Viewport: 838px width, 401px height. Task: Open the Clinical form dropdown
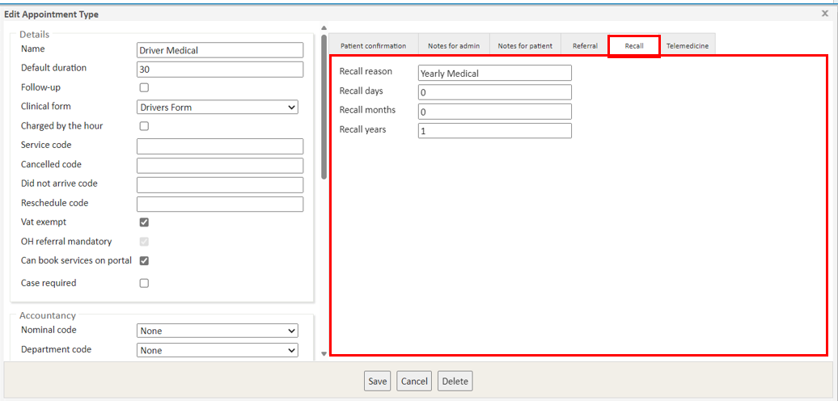click(x=217, y=108)
